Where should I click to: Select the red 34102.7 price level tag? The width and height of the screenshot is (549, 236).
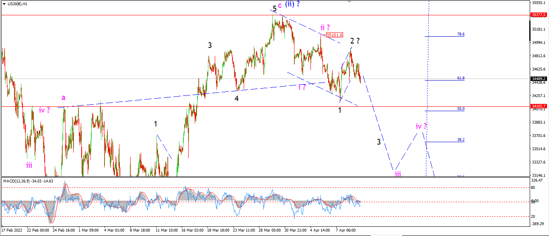(x=539, y=106)
